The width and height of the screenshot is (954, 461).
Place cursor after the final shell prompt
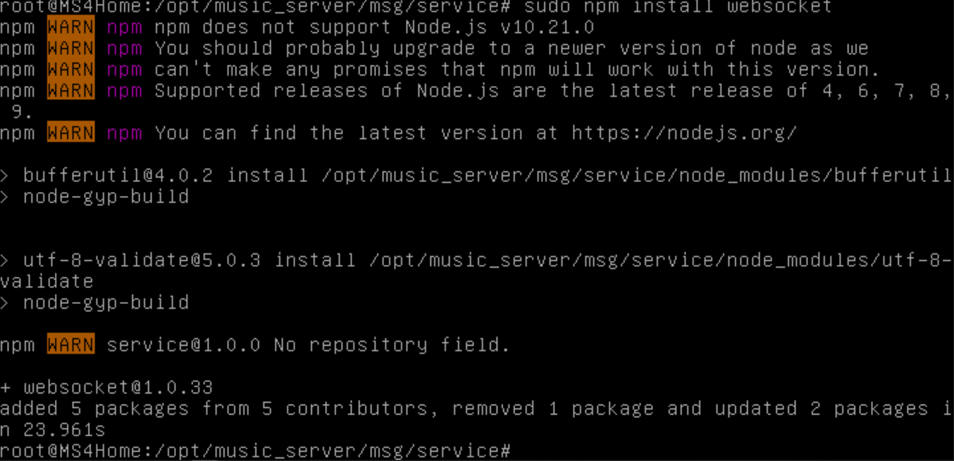516,451
